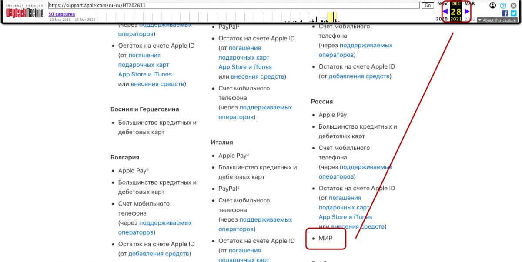Select 'Apple Pay' item under Болгария
This screenshot has width=522, height=262.
[x=132, y=171]
